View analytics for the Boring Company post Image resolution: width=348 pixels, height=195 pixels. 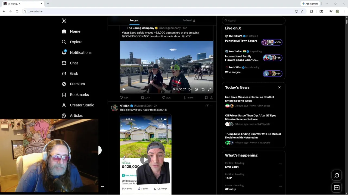click(x=188, y=97)
